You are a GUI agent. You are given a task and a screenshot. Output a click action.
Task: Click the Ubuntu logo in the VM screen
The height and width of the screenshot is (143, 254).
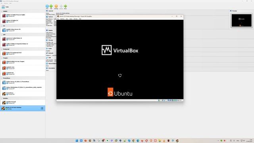tap(120, 92)
